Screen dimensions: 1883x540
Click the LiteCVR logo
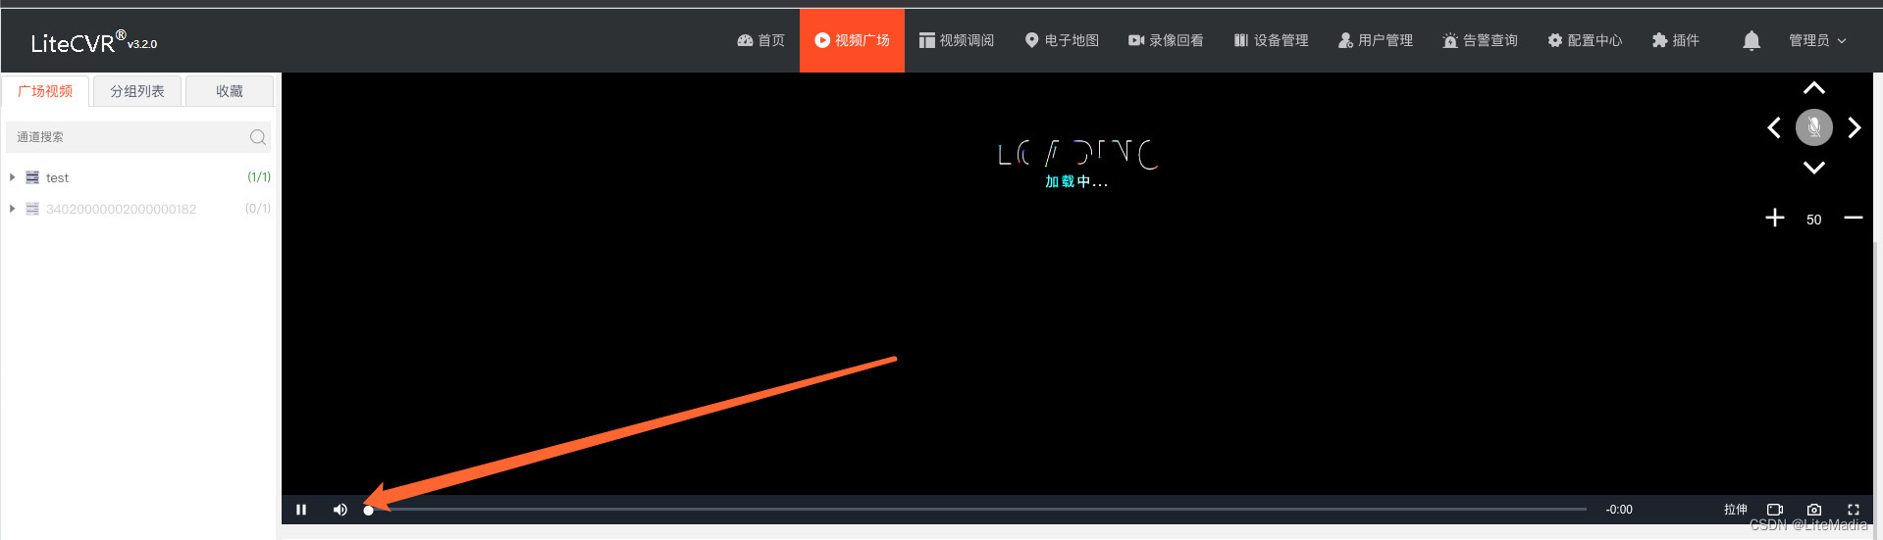(94, 42)
